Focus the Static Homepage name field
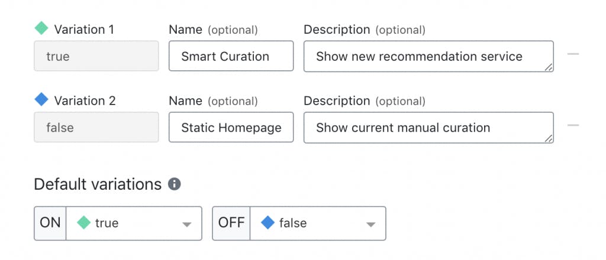This screenshot has width=606, height=260. (231, 128)
